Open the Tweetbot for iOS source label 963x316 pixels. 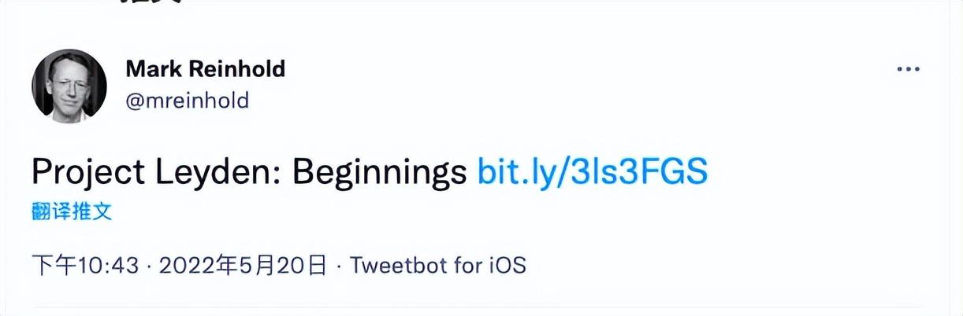pos(437,265)
